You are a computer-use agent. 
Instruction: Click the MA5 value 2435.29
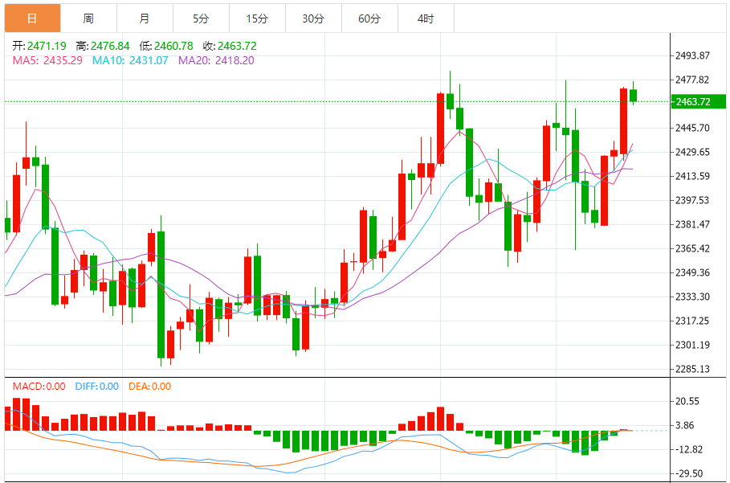pyautogui.click(x=63, y=60)
